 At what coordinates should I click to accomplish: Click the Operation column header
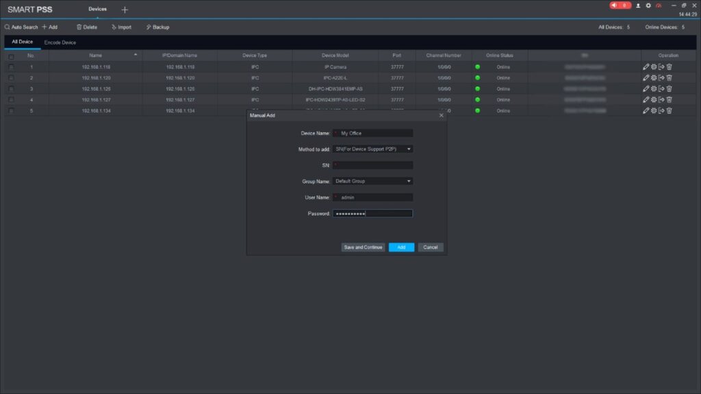(x=668, y=56)
